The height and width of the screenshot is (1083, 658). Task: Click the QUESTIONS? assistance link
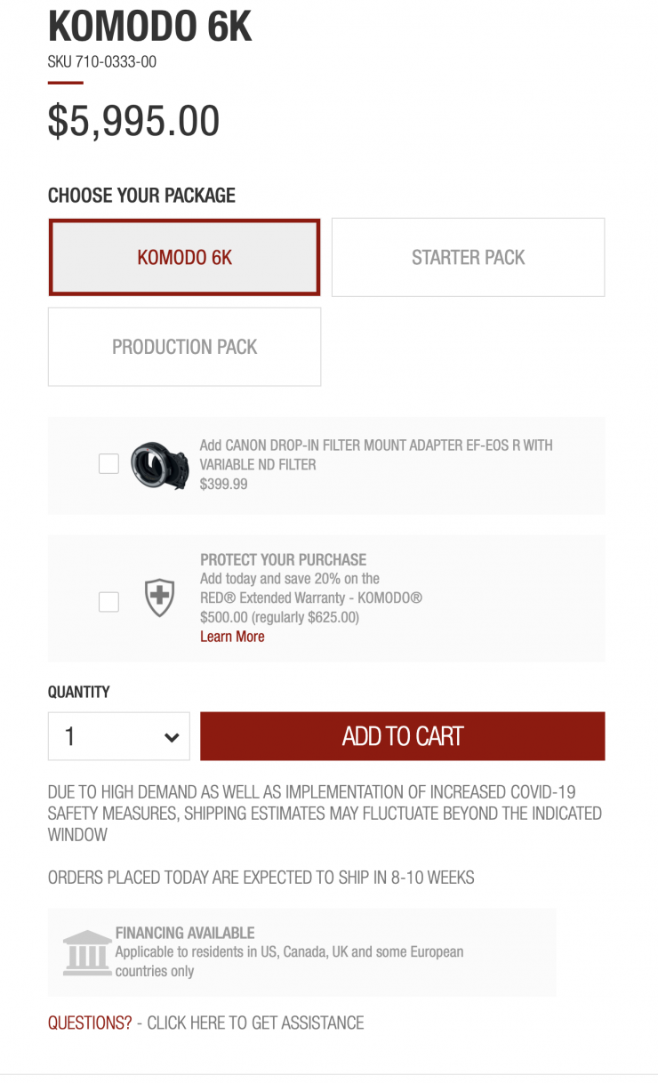(x=90, y=1023)
